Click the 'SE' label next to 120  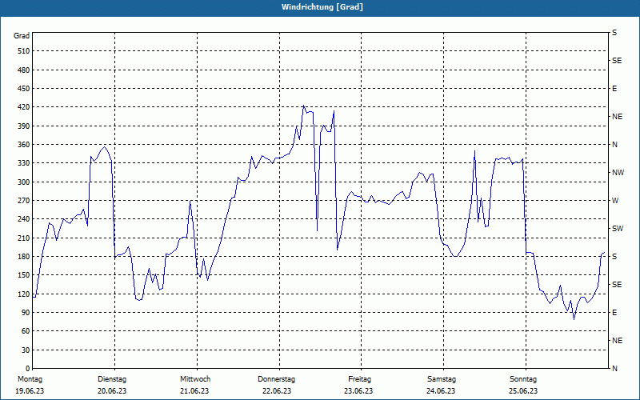(x=617, y=285)
